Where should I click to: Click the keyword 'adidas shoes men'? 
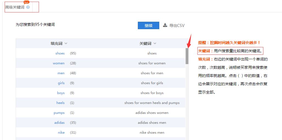point(152,123)
